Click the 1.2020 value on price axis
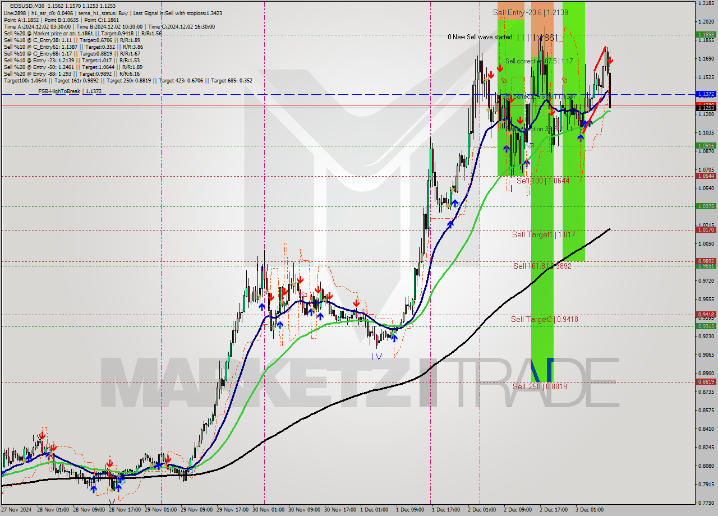The height and width of the screenshot is (516, 718). tap(706, 22)
